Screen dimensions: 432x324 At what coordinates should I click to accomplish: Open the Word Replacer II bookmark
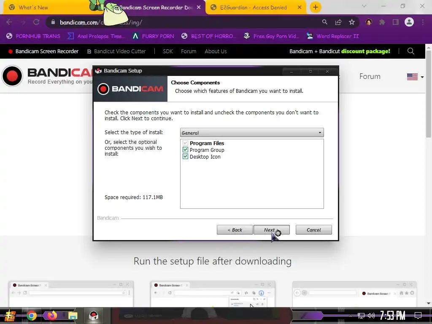(x=333, y=36)
